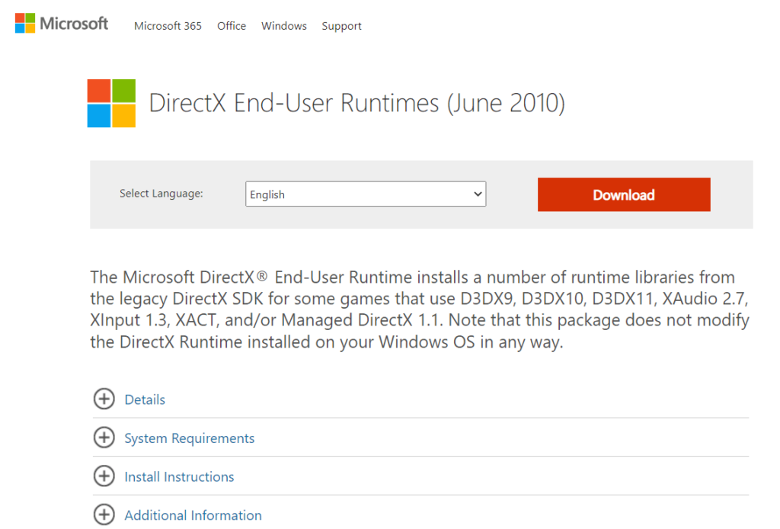Click the Microsoft wordmark text in header
The image size is (780, 529).
coord(74,24)
